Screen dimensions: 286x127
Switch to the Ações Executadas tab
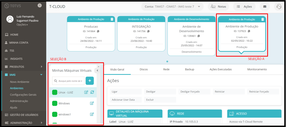(221, 69)
